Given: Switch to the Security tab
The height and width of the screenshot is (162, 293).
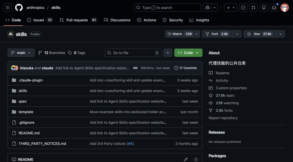Looking at the screenshot, I should [173, 20].
